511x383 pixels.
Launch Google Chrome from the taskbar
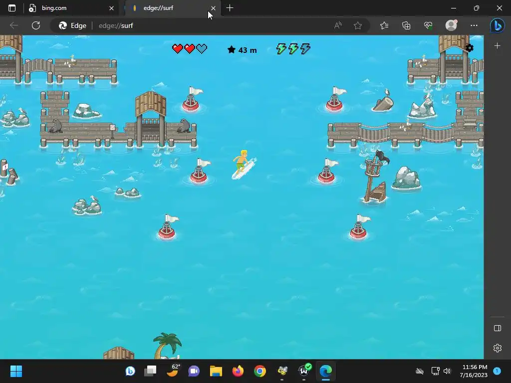[260, 371]
